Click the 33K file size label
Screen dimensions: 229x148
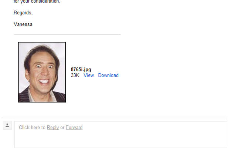(75, 75)
